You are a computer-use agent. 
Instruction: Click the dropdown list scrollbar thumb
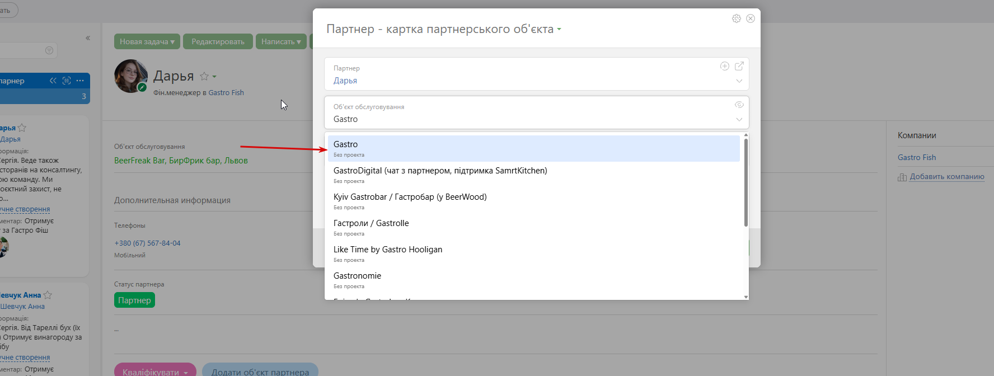[x=746, y=182]
